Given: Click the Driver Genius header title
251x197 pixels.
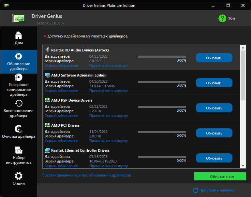Looking at the screenshot, I should click(47, 16).
